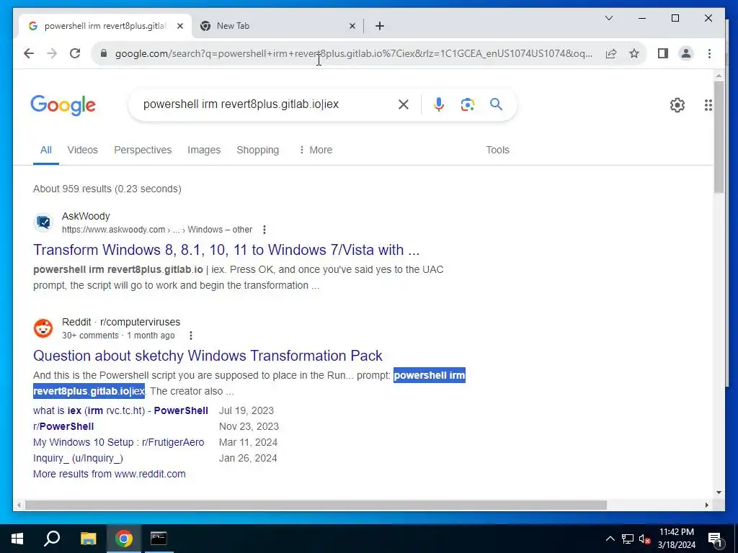Click the scroll-right arrow of horizontal scrollbar

707,505
